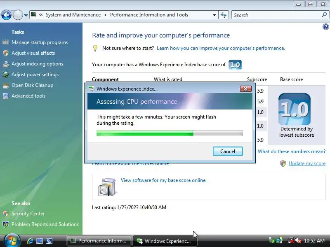Open What do these numbers mean link
Screen dimensions: 330x247
292,151
